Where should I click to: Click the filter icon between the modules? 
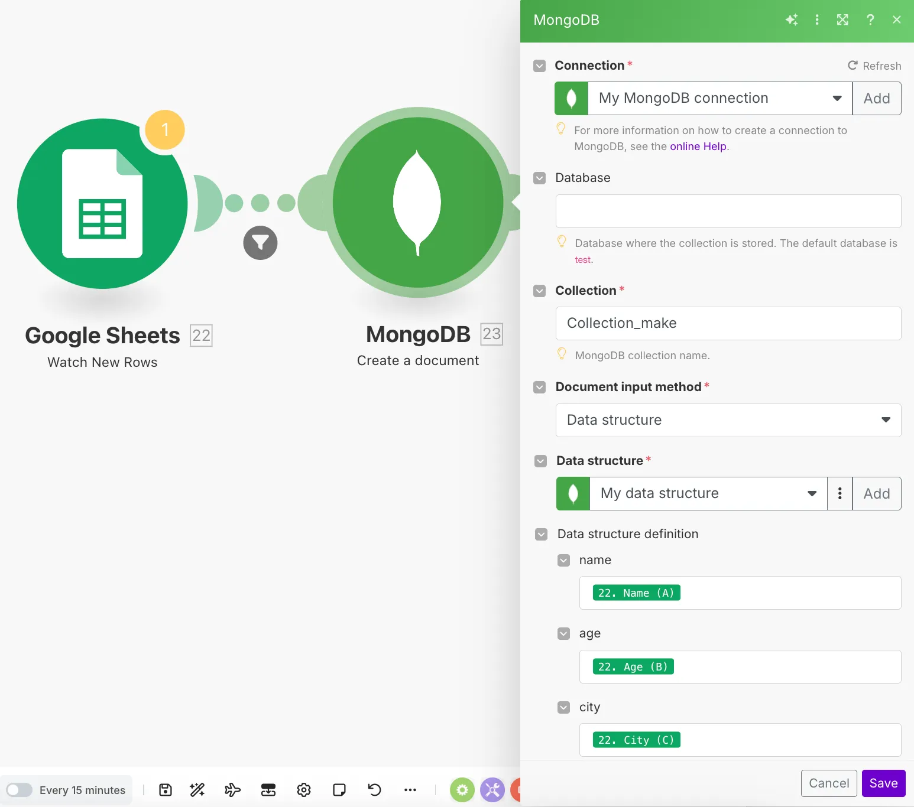260,243
